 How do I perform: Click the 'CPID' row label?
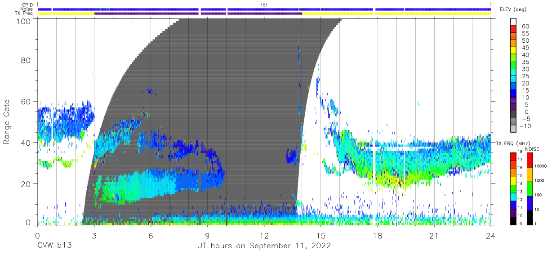[x=27, y=4]
